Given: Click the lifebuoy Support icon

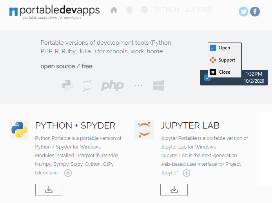Looking at the screenshot, I should click(x=213, y=60).
